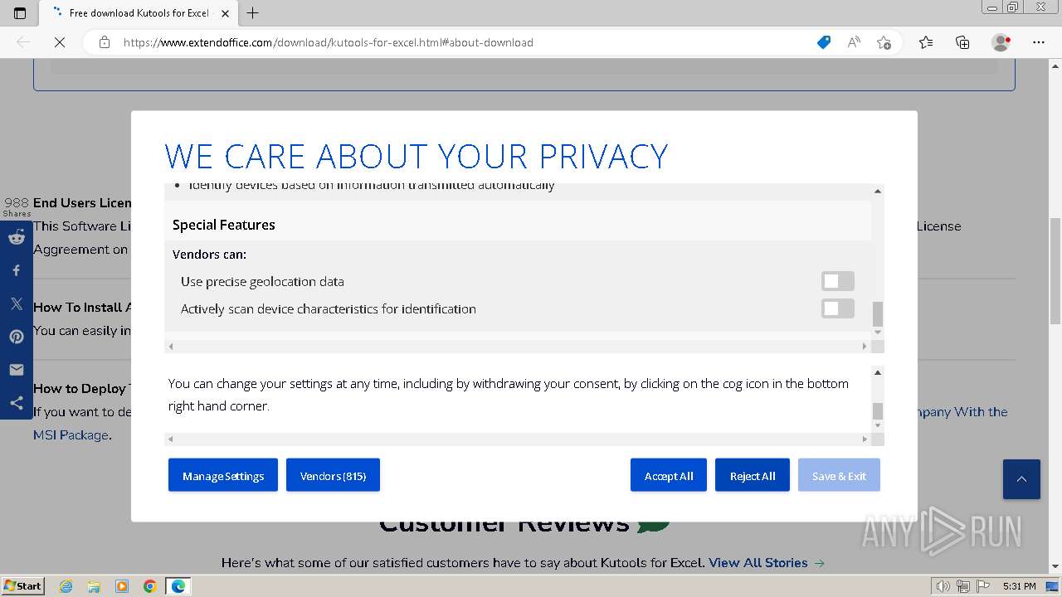Image resolution: width=1062 pixels, height=597 pixels.
Task: Open browser Collections
Action: click(962, 42)
